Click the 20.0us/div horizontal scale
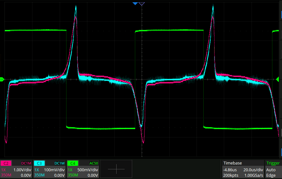The width and height of the screenshot is (282, 179). 253,170
